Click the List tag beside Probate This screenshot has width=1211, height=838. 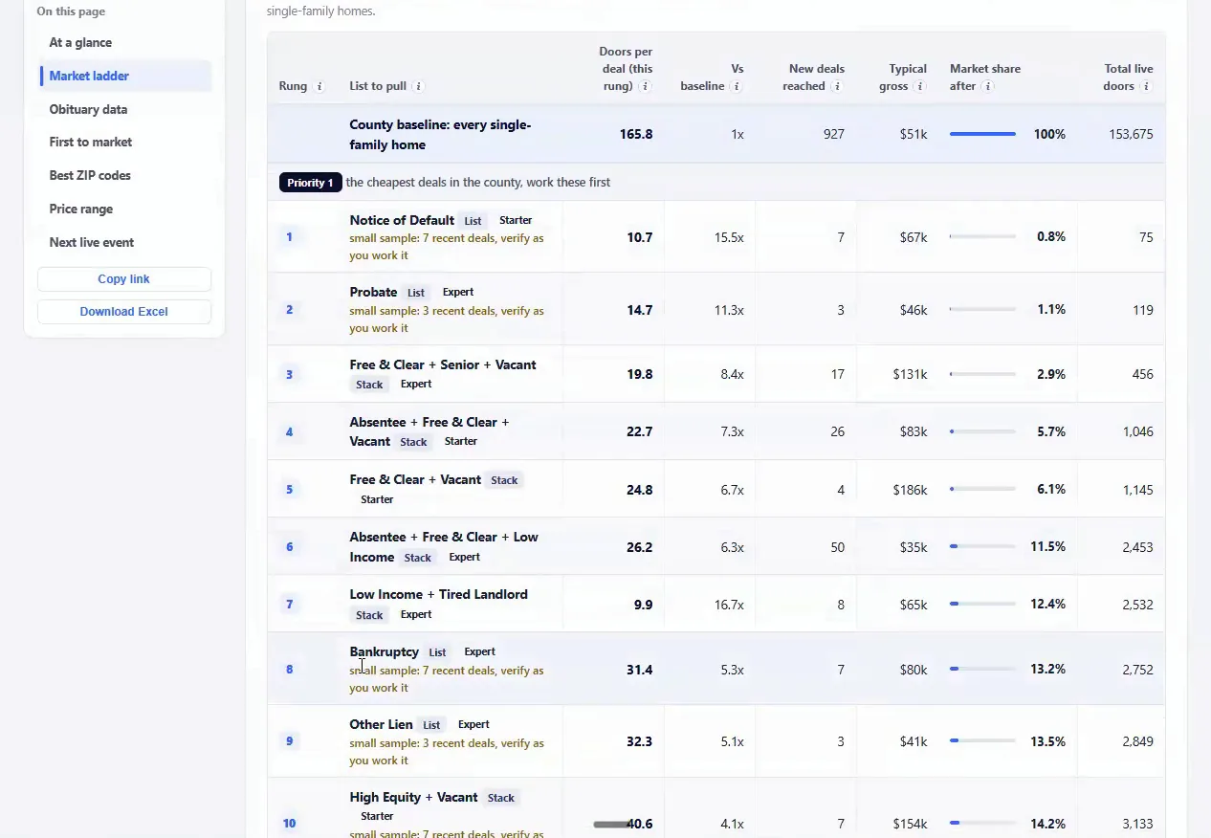(416, 293)
